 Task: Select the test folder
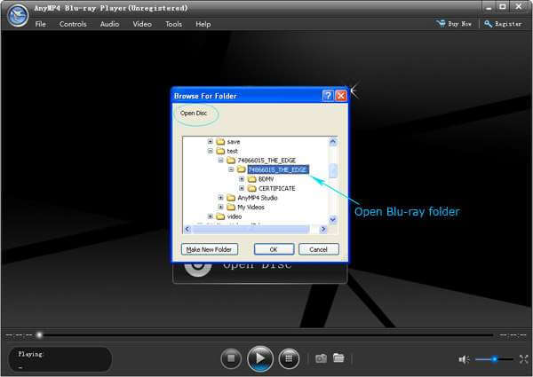pos(232,151)
